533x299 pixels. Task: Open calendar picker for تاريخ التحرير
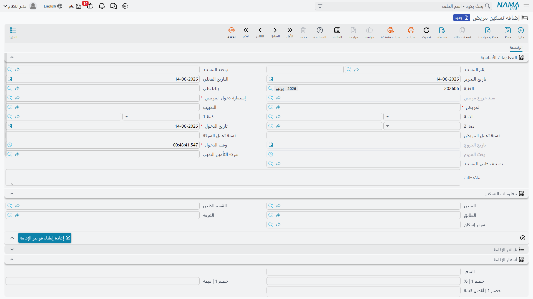271,79
